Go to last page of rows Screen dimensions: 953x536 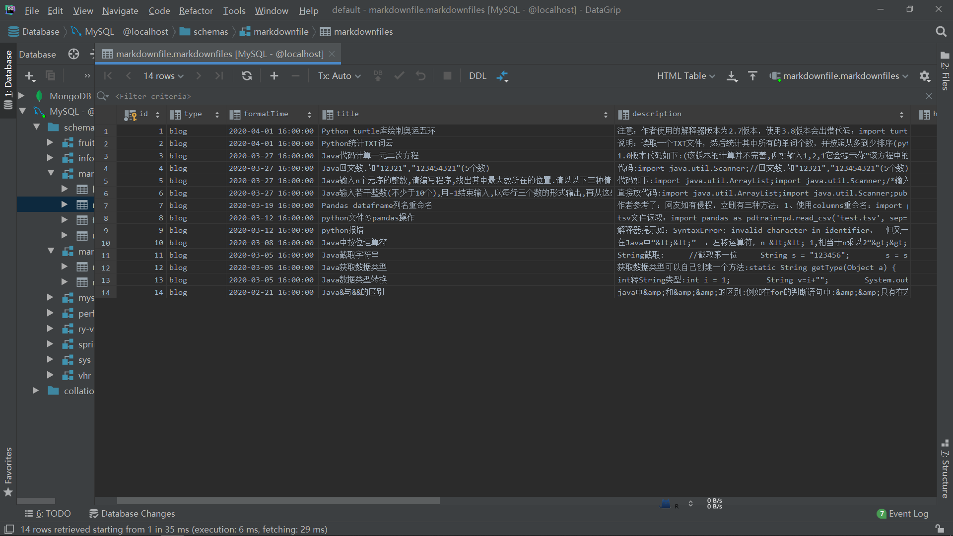coord(219,75)
